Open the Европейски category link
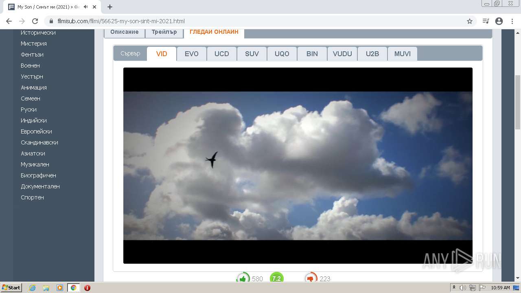This screenshot has width=521, height=293. (x=36, y=131)
